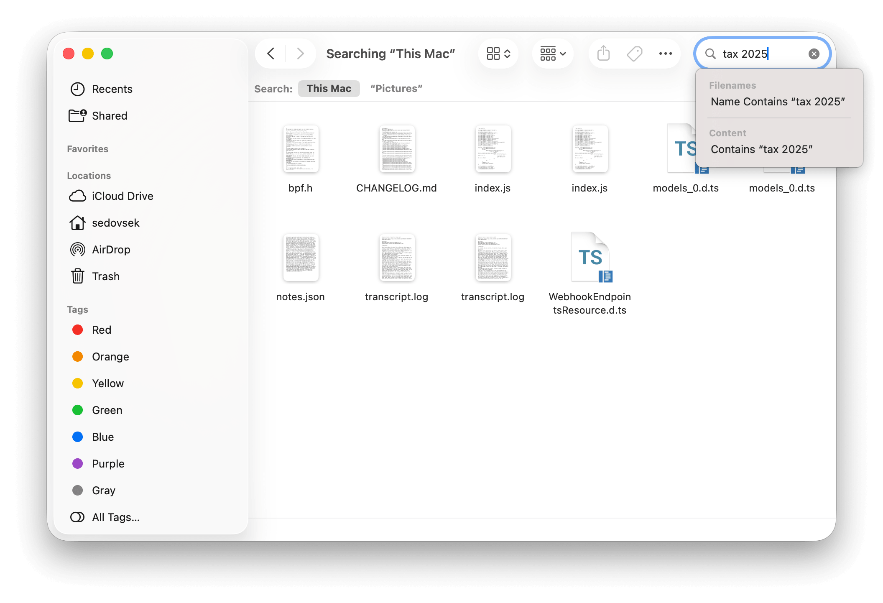883x603 pixels.
Task: Select Recents in the sidebar
Action: [112, 89]
